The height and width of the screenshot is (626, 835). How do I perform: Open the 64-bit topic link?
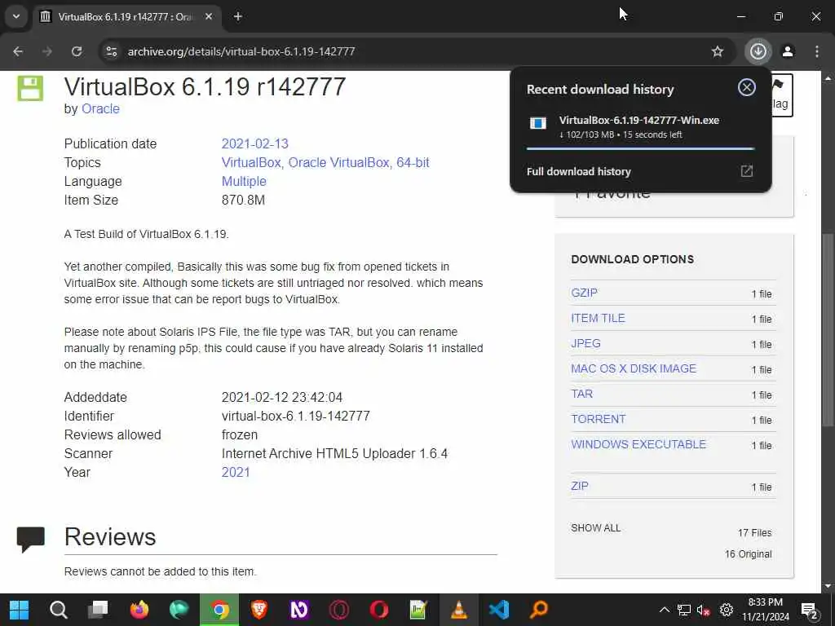pyautogui.click(x=413, y=162)
